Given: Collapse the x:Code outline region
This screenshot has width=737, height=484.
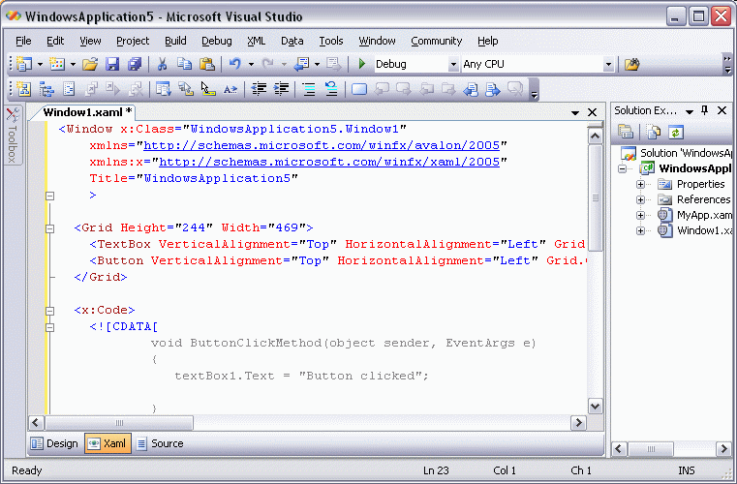Looking at the screenshot, I should click(49, 311).
